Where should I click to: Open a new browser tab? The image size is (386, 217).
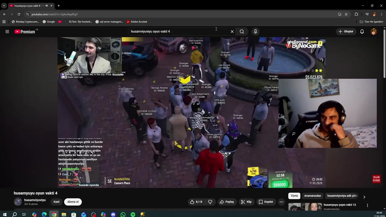click(59, 5)
